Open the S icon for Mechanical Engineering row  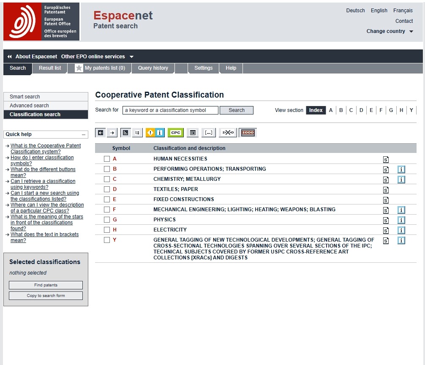(386, 210)
